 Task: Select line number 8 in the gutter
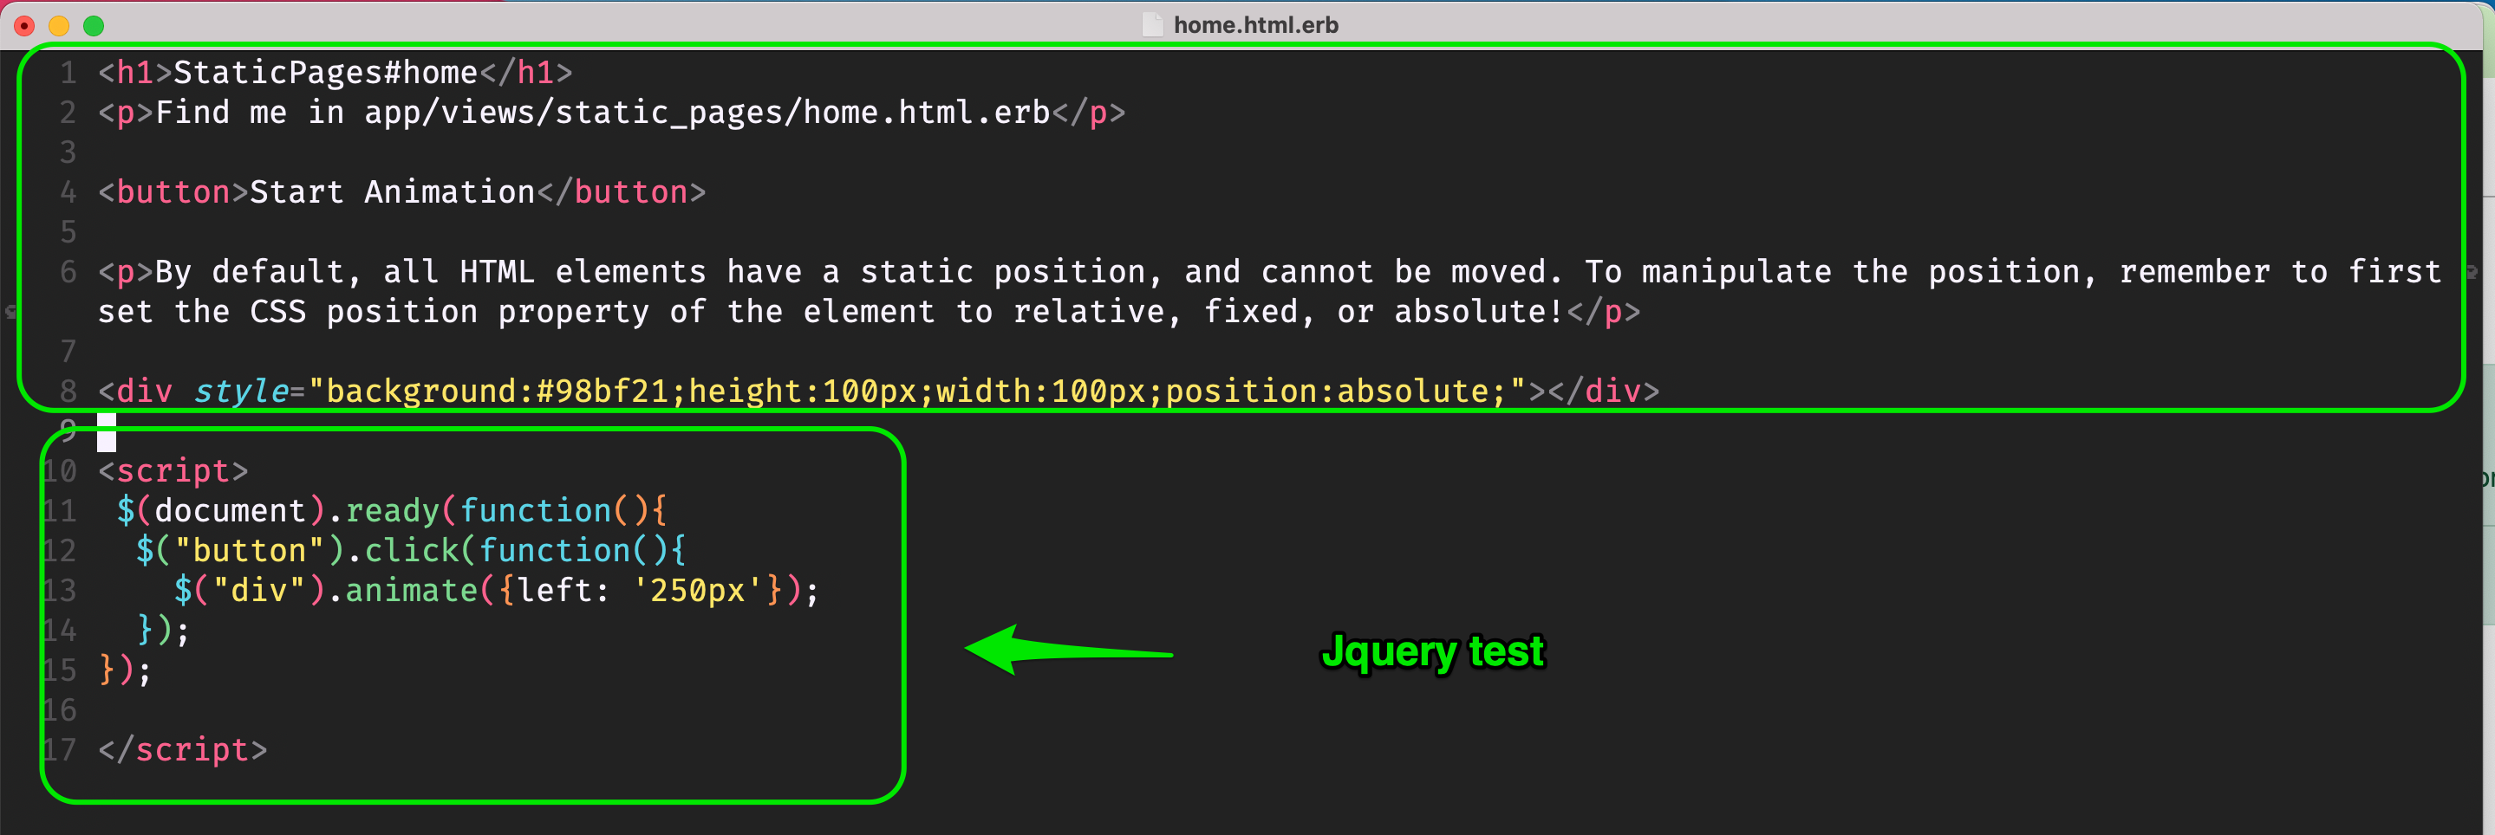click(67, 391)
